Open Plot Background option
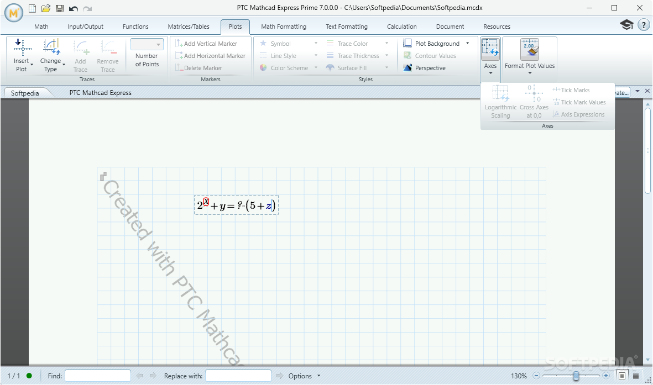 coord(431,43)
